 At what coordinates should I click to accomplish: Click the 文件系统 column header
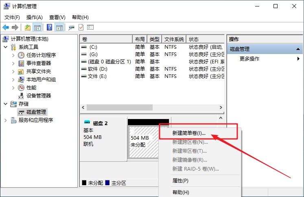[x=174, y=39]
